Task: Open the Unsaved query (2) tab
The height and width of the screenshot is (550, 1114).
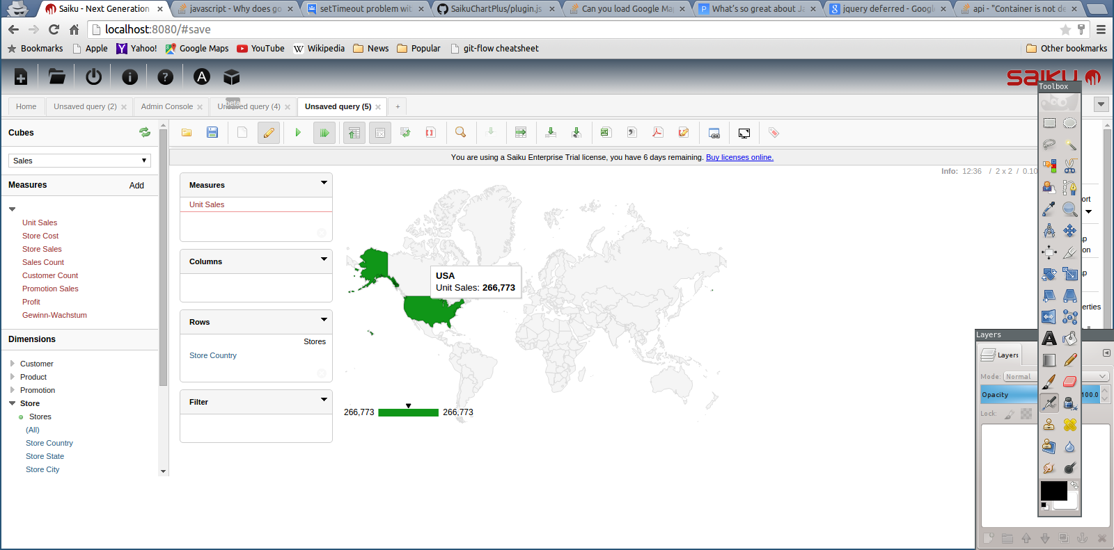Action: point(85,106)
